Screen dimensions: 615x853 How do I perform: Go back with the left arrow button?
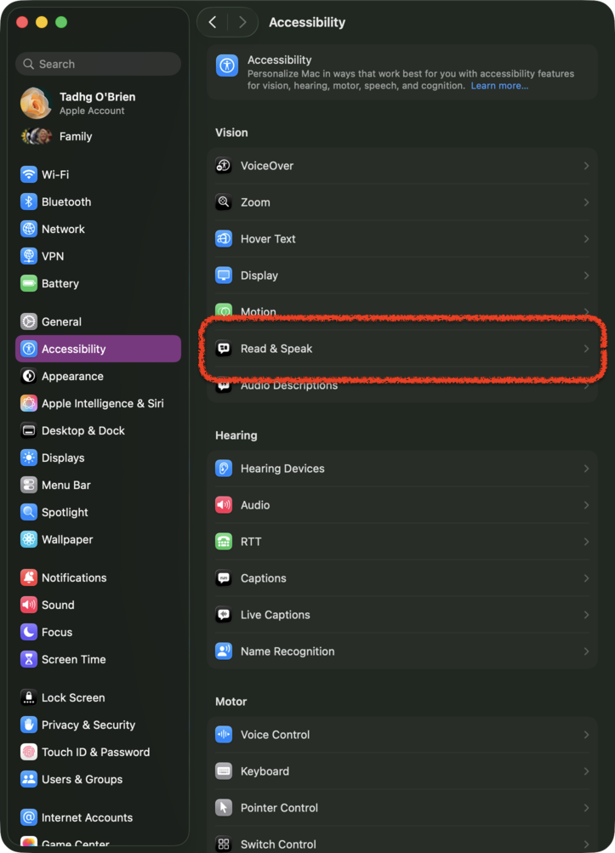coord(213,22)
